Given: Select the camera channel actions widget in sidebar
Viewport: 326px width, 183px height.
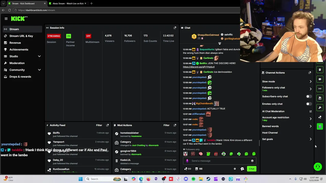Looking at the screenshot, I should pyautogui.click(x=320, y=98).
